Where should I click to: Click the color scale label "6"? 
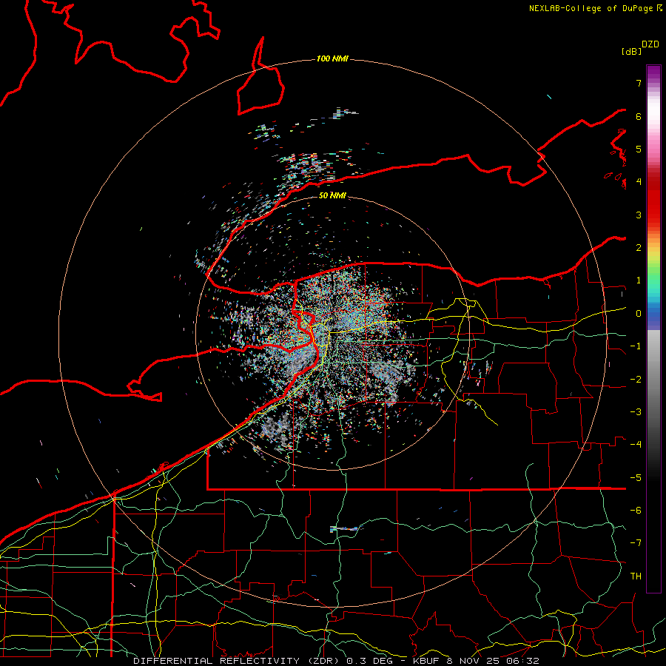(639, 116)
